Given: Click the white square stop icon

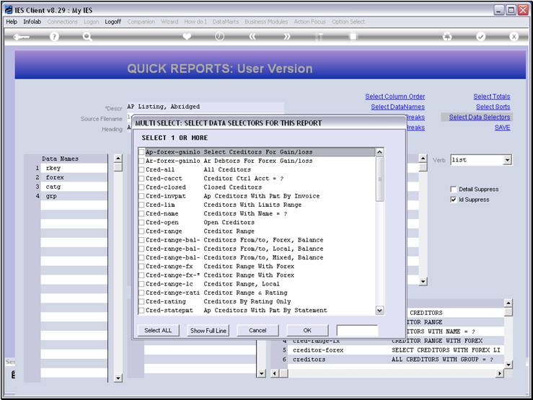Looking at the screenshot, I should tap(353, 36).
